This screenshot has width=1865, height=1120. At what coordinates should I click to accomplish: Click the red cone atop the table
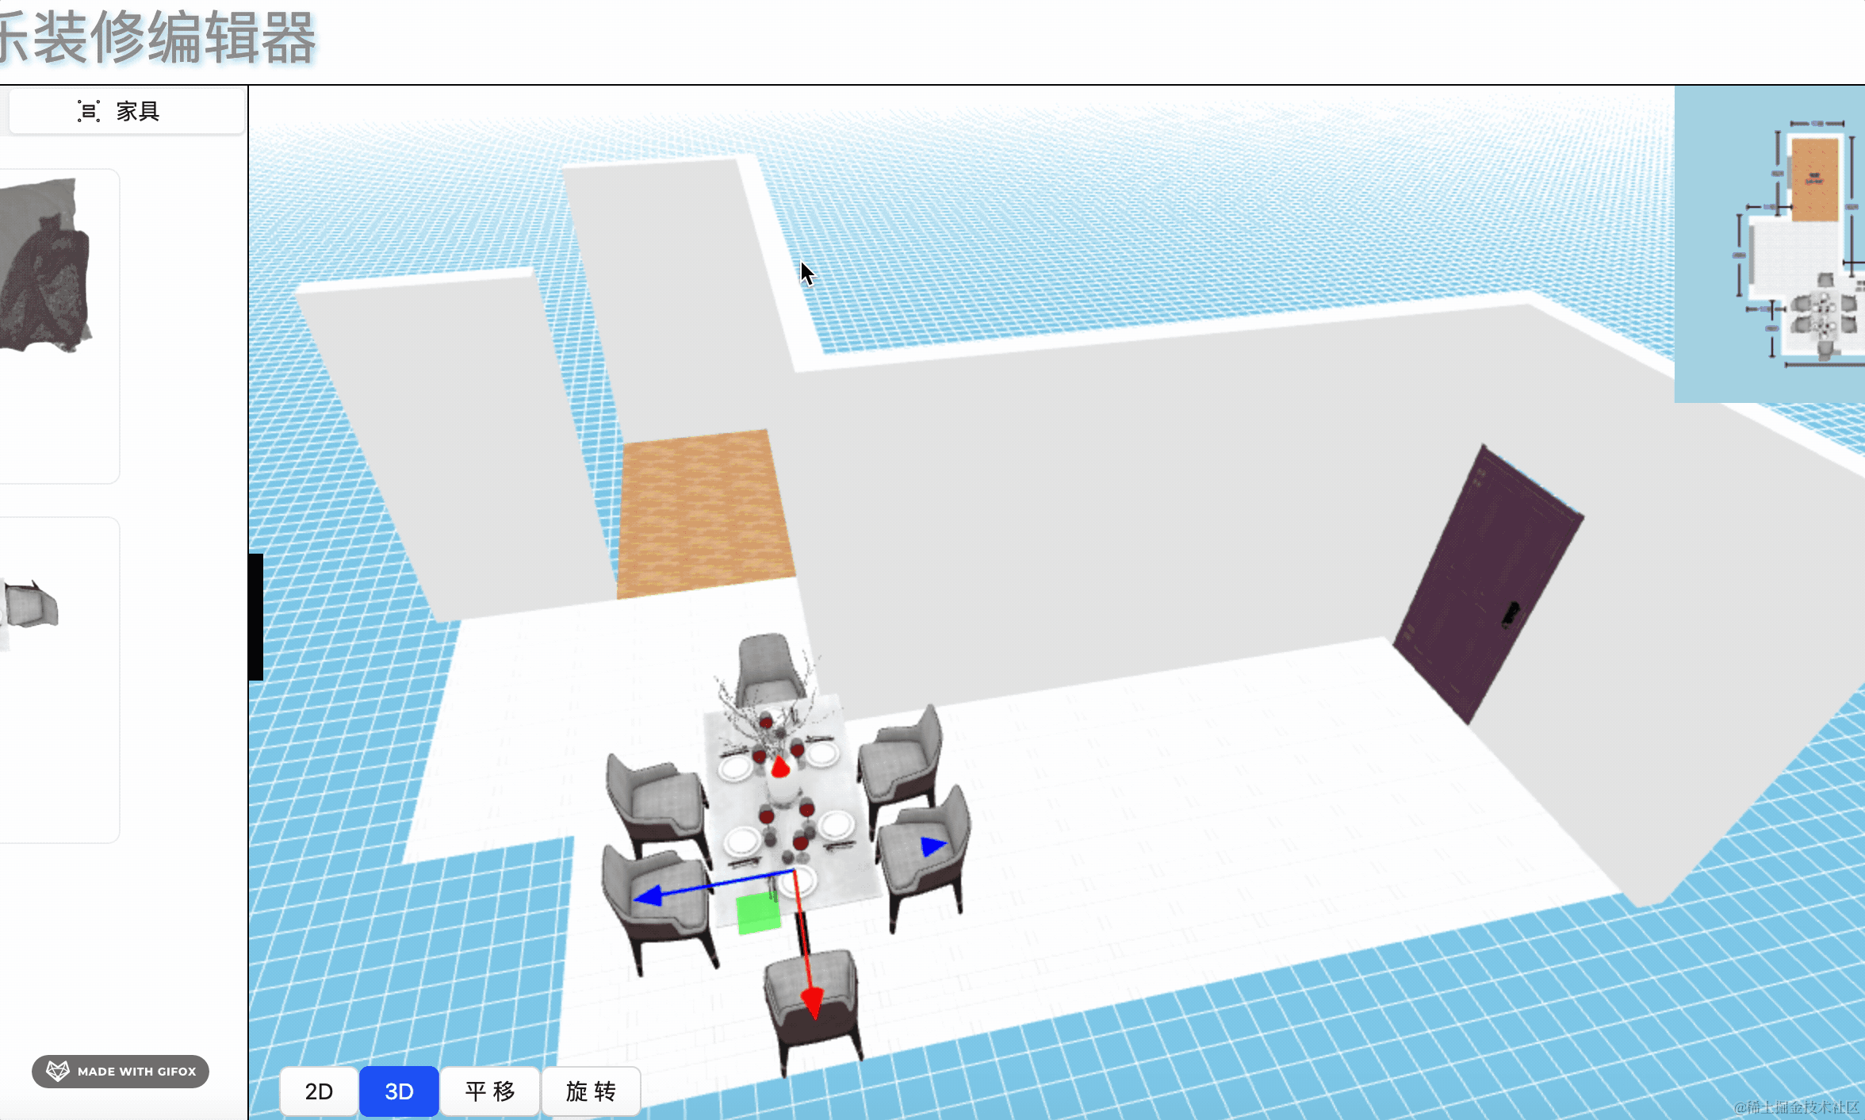point(780,765)
